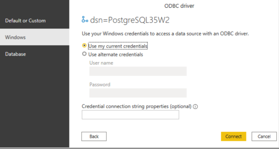Open the Default or Custom tab
Viewport: 279px width, 149px height.
25,20
